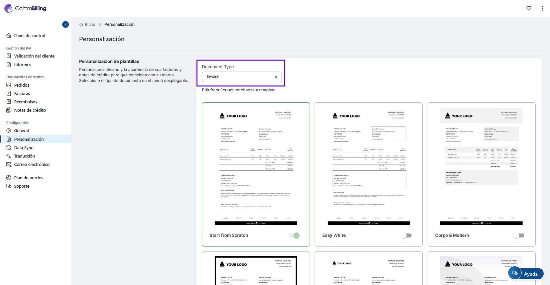Click the Data Sync refresh icon
Image resolution: width=550 pixels, height=285 pixels.
coord(9,148)
